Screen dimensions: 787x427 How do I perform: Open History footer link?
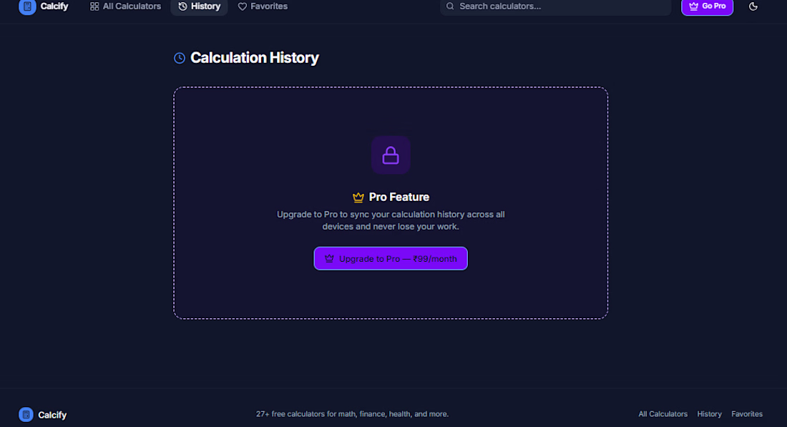[x=709, y=414]
